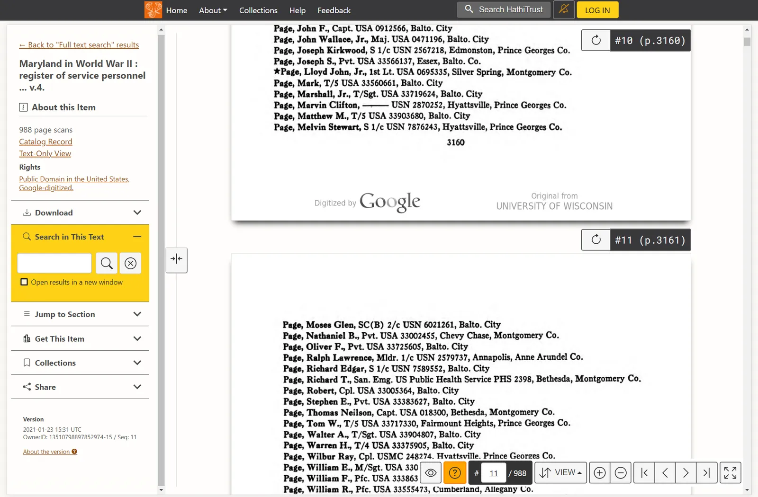
Task: Enable Open results in a new window
Action: pos(24,282)
